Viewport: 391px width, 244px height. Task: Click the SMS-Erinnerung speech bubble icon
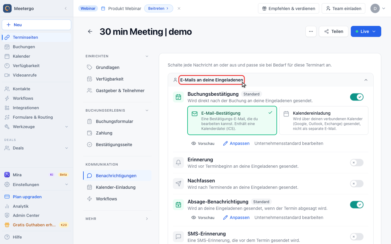point(178,237)
